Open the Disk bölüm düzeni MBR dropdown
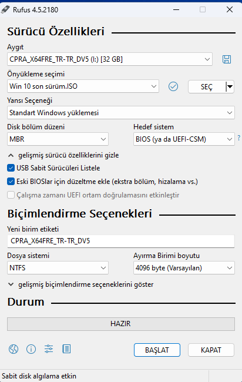The image size is (242, 382). click(58, 139)
